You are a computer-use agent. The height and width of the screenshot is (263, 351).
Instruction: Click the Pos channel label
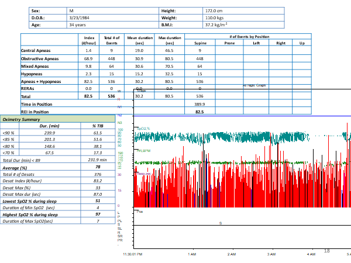139,212
